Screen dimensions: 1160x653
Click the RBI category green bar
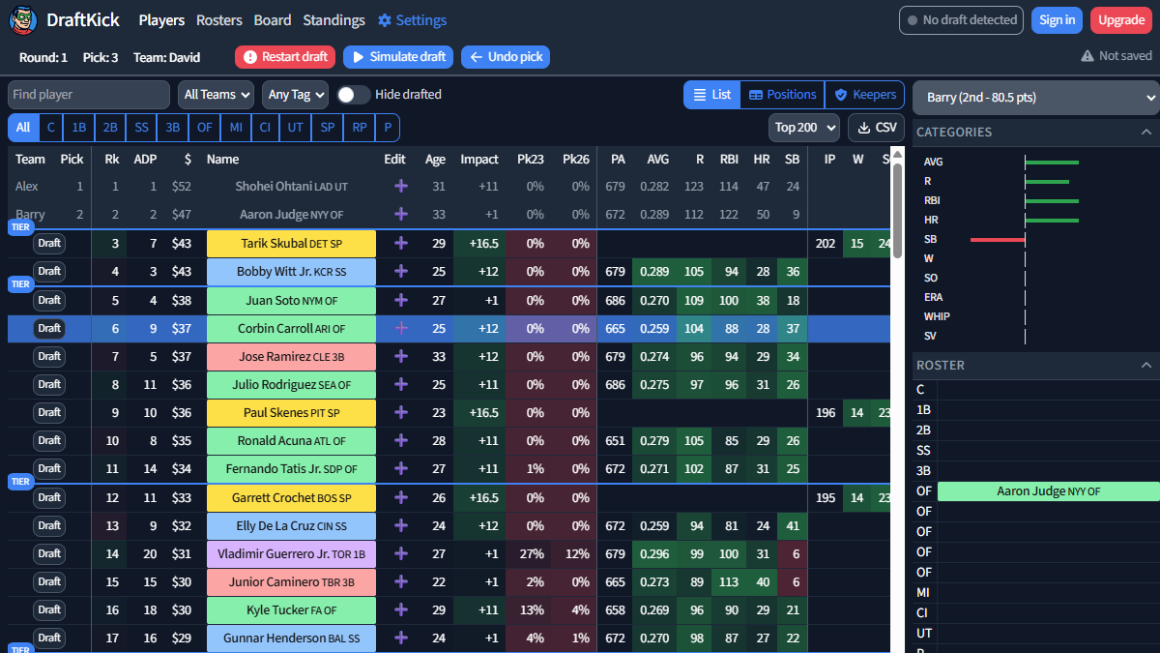(1052, 200)
